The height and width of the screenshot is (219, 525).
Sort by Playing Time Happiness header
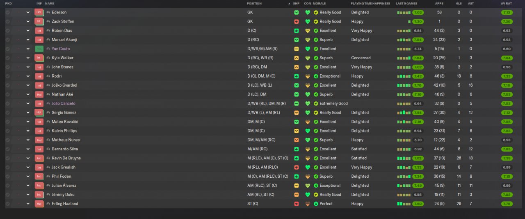pyautogui.click(x=370, y=3)
